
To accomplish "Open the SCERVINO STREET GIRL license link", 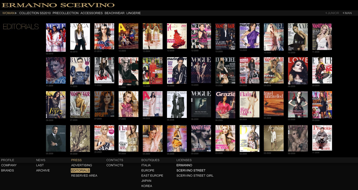I will [195, 175].
